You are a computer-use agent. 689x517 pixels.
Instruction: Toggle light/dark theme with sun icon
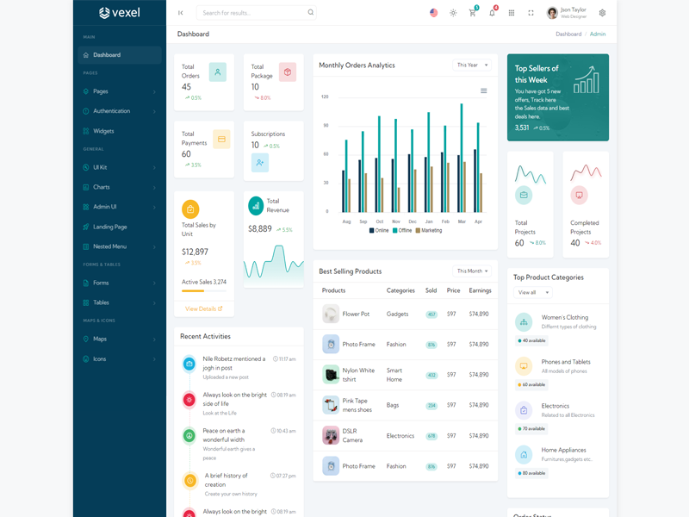click(x=453, y=13)
